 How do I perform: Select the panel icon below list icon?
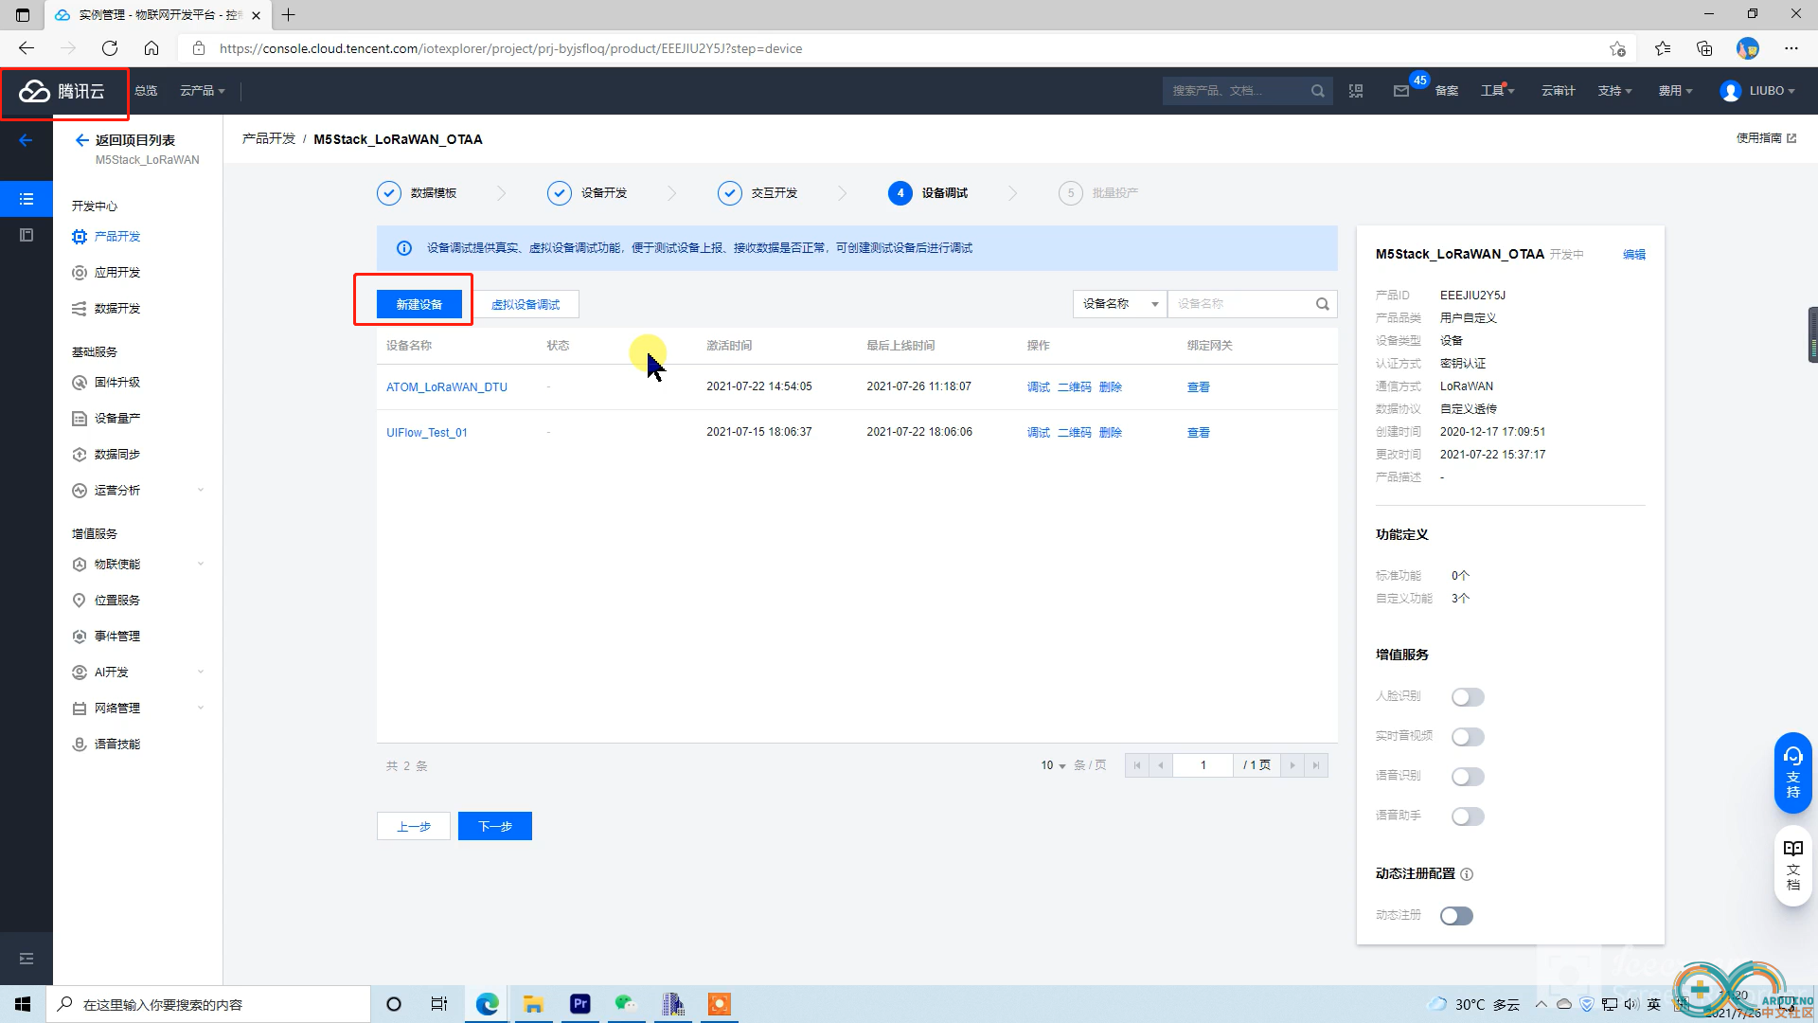coord(27,235)
